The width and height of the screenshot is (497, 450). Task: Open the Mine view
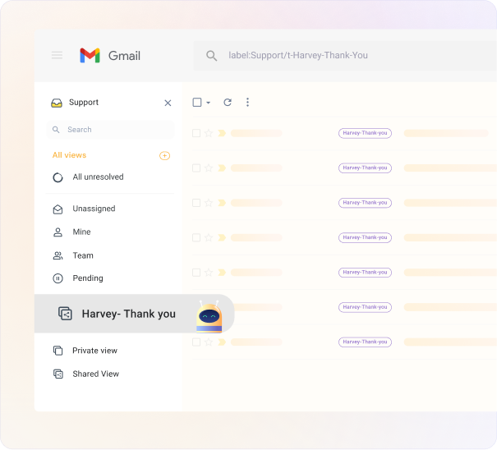(81, 232)
